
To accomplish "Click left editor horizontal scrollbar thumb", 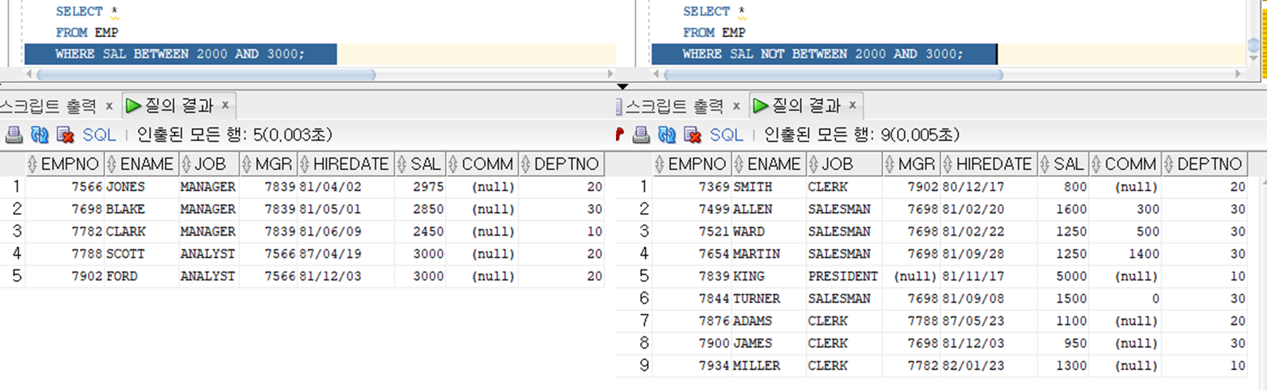I will tap(206, 74).
